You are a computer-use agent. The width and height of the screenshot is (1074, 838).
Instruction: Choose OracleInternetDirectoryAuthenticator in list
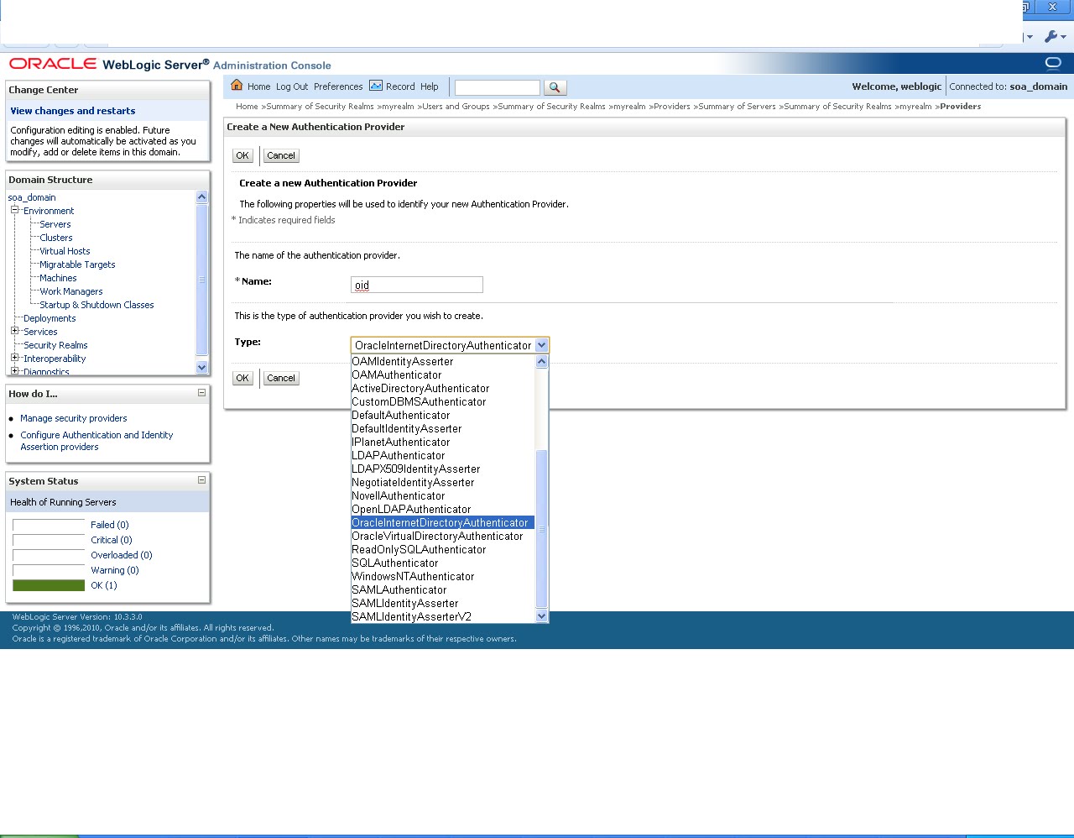[442, 522]
